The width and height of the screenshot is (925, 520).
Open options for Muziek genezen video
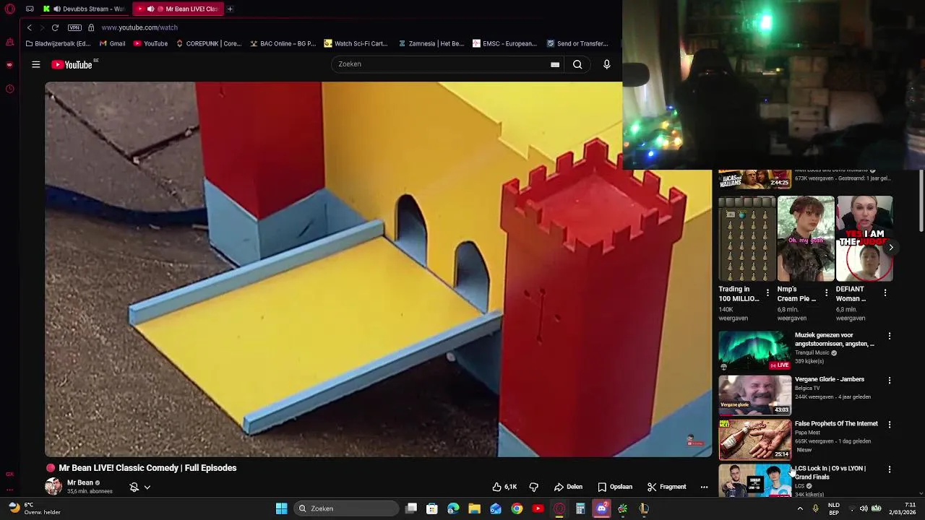[x=890, y=336]
